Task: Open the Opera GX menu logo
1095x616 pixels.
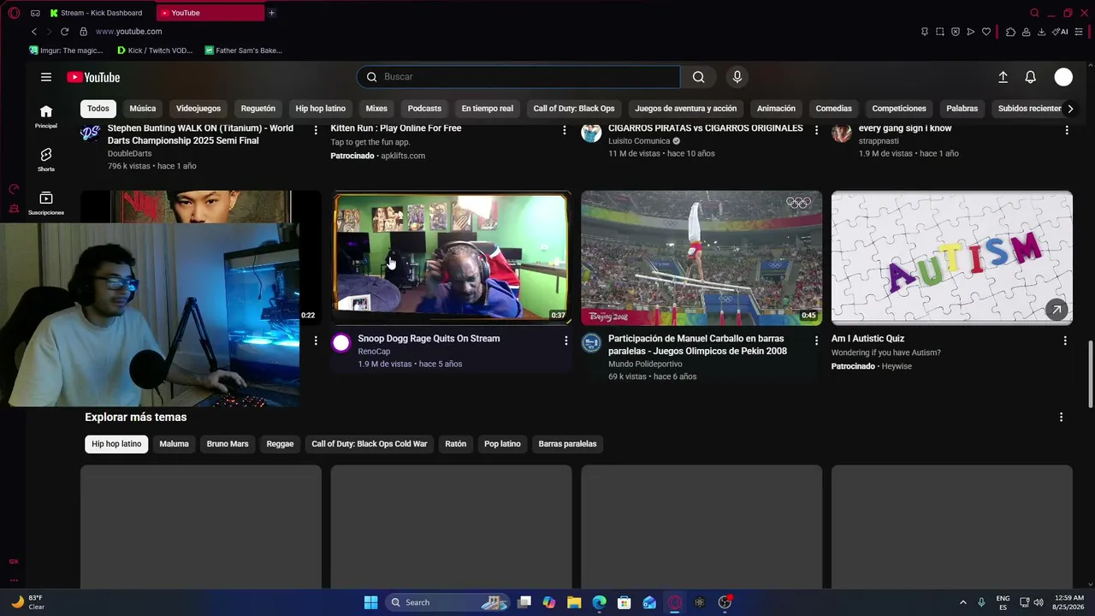Action: click(14, 13)
